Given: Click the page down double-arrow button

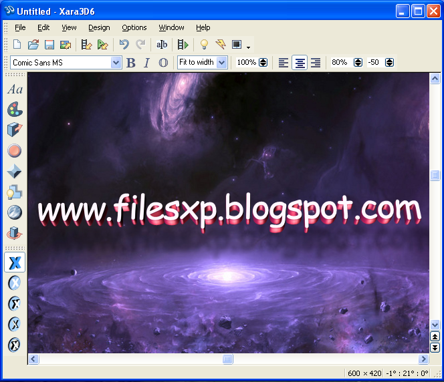Looking at the screenshot, I should click(x=435, y=347).
